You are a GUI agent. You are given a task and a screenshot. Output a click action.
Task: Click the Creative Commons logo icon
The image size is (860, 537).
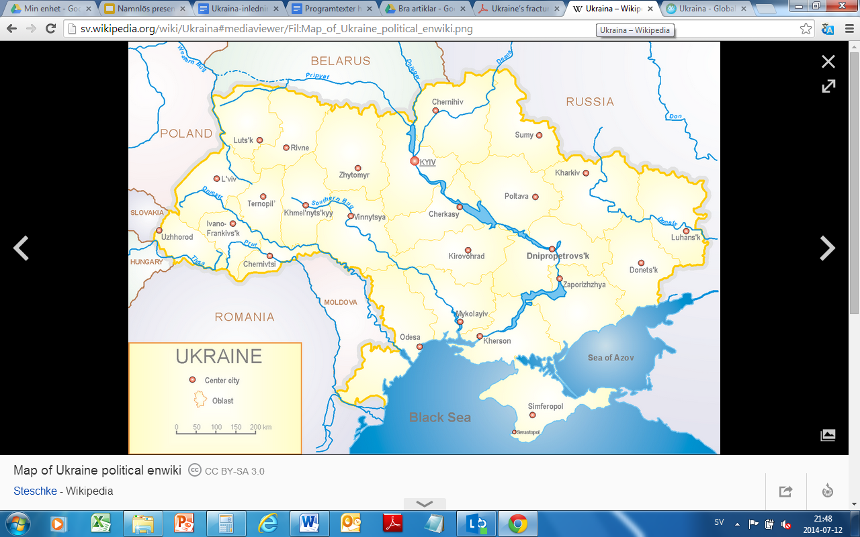[194, 471]
